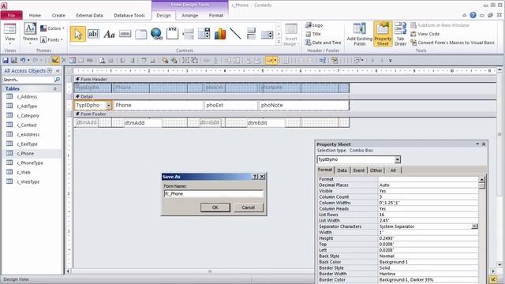This screenshot has height=284, width=505.
Task: Switch to the Arrange tab
Action: coord(189,15)
